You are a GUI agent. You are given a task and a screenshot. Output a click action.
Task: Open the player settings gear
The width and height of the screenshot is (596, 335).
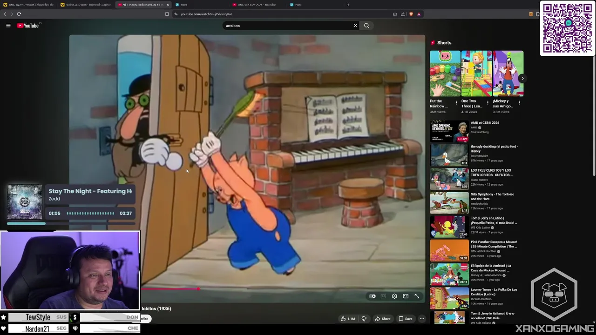394,296
